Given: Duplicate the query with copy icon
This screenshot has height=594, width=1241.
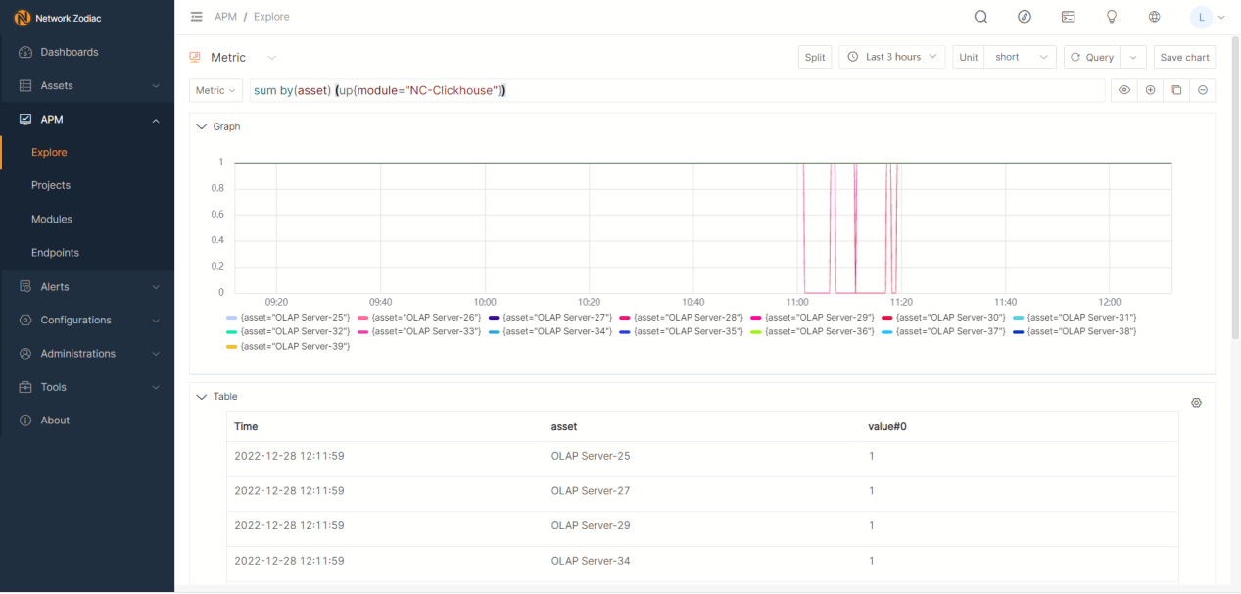Looking at the screenshot, I should pyautogui.click(x=1176, y=90).
